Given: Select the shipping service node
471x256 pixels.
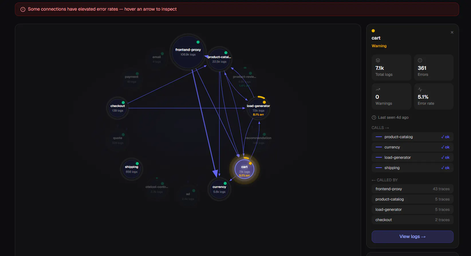Looking at the screenshot, I should click(x=131, y=169).
